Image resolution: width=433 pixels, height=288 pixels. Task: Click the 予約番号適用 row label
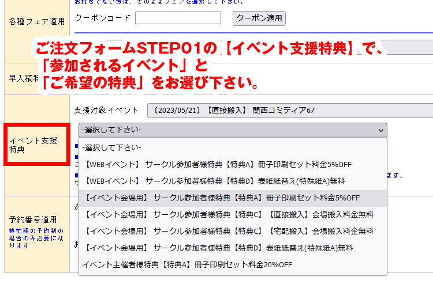33,219
